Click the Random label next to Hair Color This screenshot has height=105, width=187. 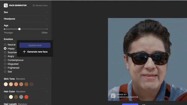pyautogui.click(x=21, y=92)
